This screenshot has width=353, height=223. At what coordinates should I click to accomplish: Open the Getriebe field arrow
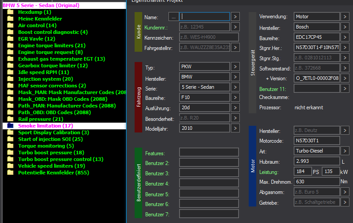pyautogui.click(x=345, y=202)
